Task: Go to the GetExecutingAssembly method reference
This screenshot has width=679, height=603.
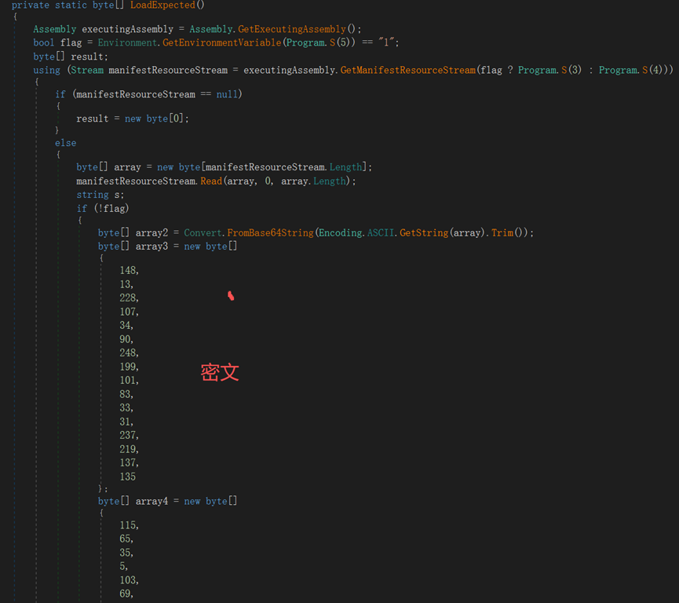Action: (x=292, y=29)
